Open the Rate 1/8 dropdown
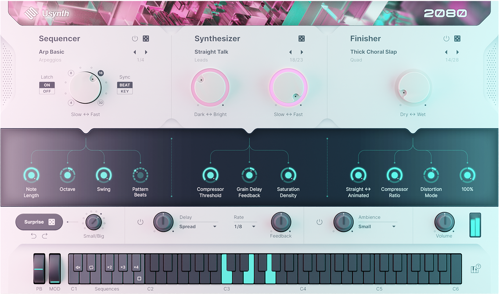Screen dimensions: 499x294 point(243,226)
